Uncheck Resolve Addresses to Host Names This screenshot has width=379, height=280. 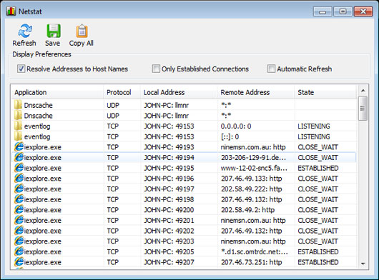click(x=21, y=69)
